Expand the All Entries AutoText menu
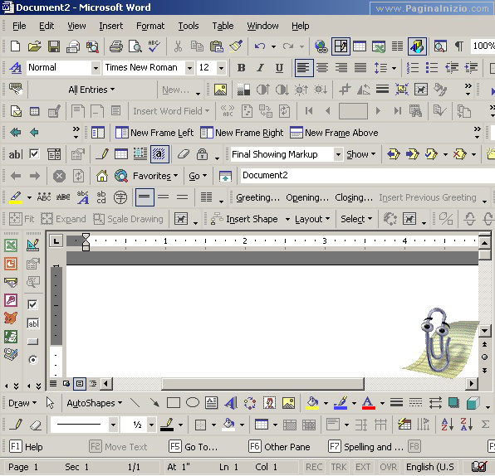This screenshot has width=495, height=476. 91,90
